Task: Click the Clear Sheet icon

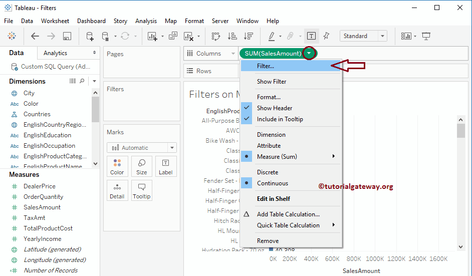Action: tap(188, 36)
